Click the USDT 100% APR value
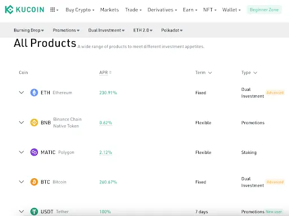Image resolution: width=289 pixels, height=216 pixels. pos(105,212)
